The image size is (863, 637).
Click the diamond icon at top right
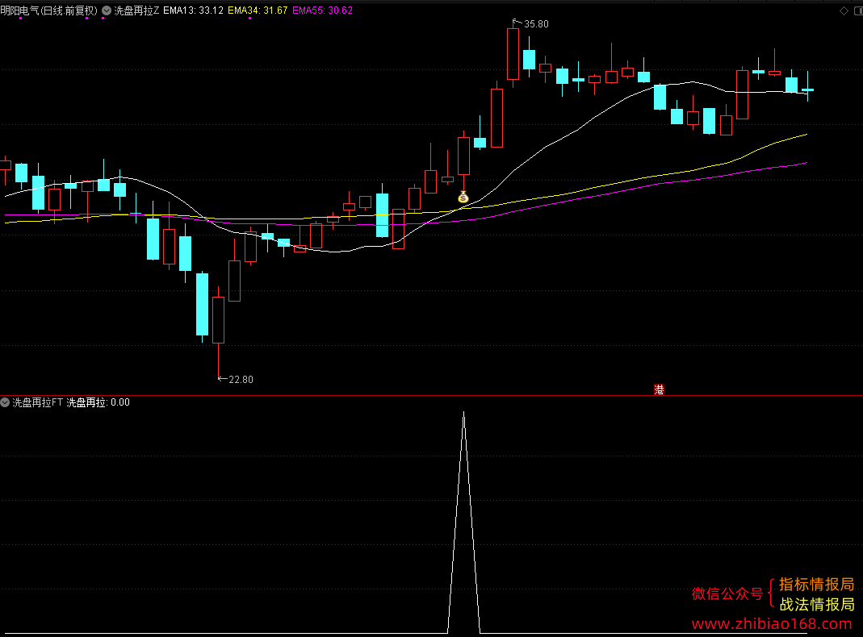tap(844, 10)
